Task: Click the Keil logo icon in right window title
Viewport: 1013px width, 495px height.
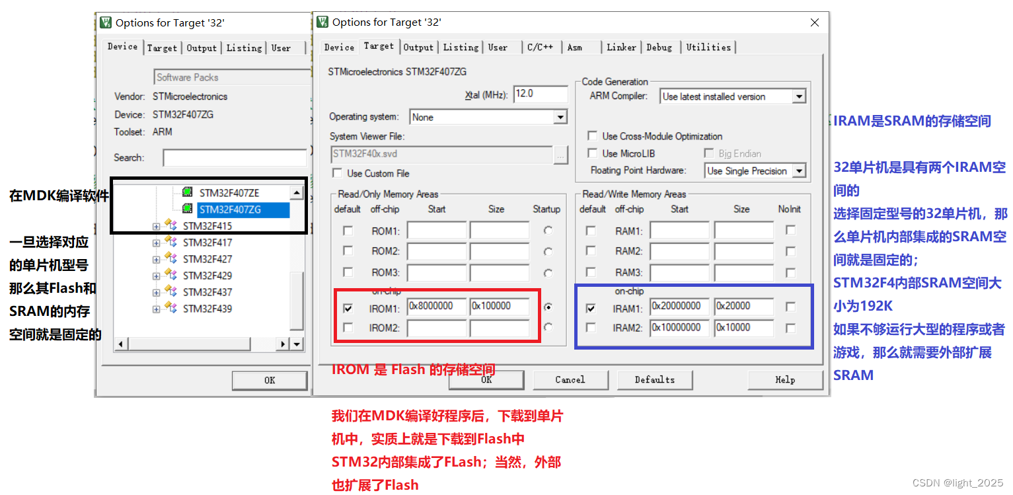Action: pos(322,22)
